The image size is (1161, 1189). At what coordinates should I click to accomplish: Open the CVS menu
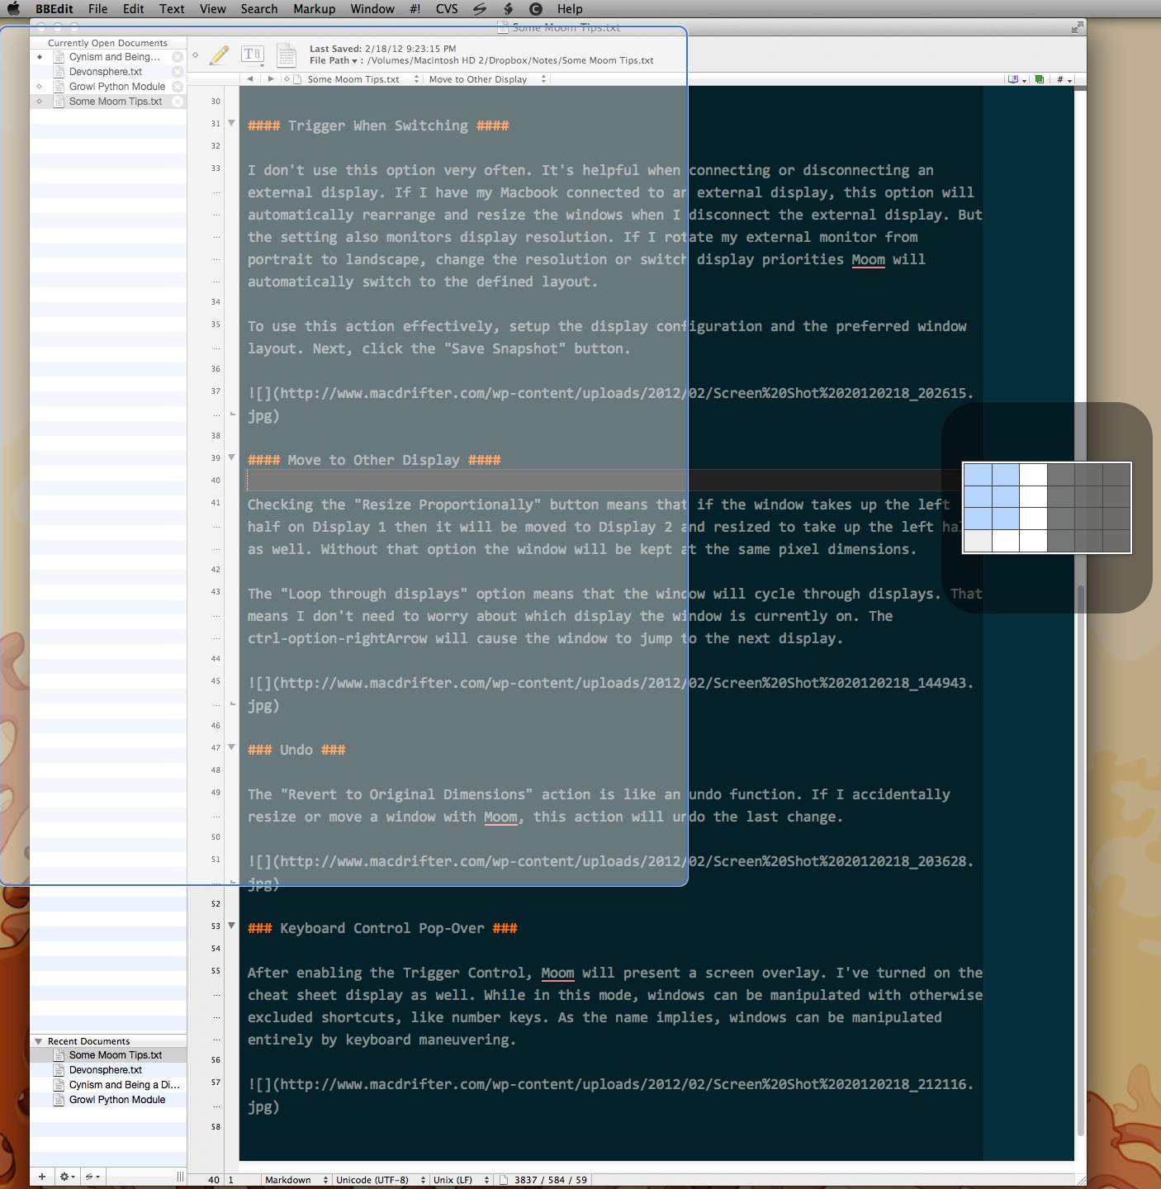(447, 9)
